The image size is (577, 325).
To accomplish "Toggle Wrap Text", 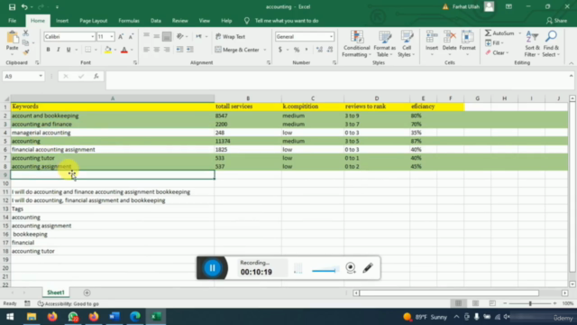I will 231,36.
